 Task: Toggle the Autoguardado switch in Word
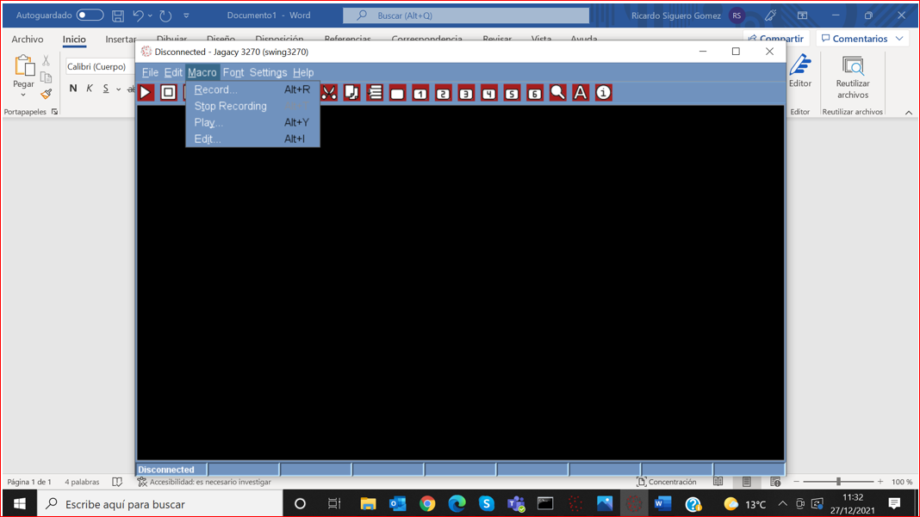pyautogui.click(x=90, y=15)
